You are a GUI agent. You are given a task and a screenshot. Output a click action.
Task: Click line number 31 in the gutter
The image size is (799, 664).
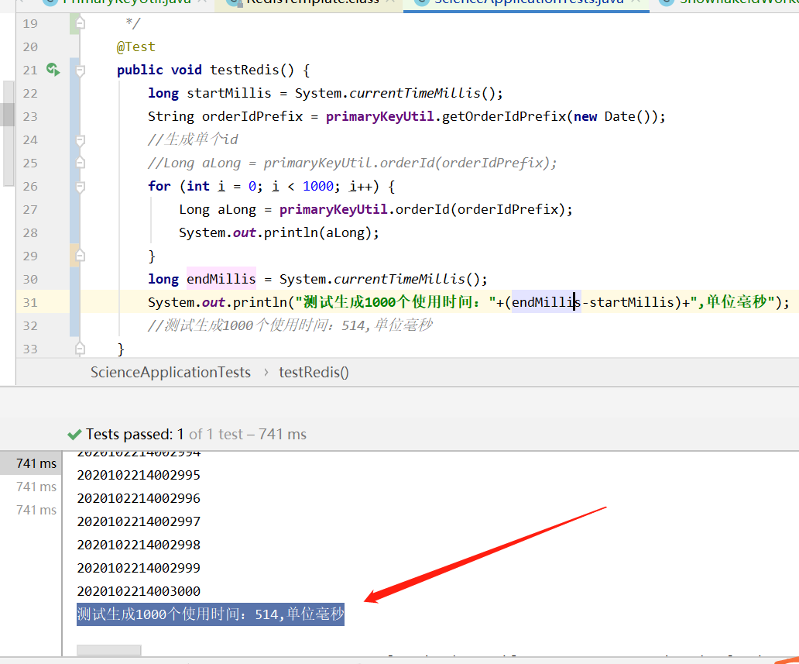(30, 302)
